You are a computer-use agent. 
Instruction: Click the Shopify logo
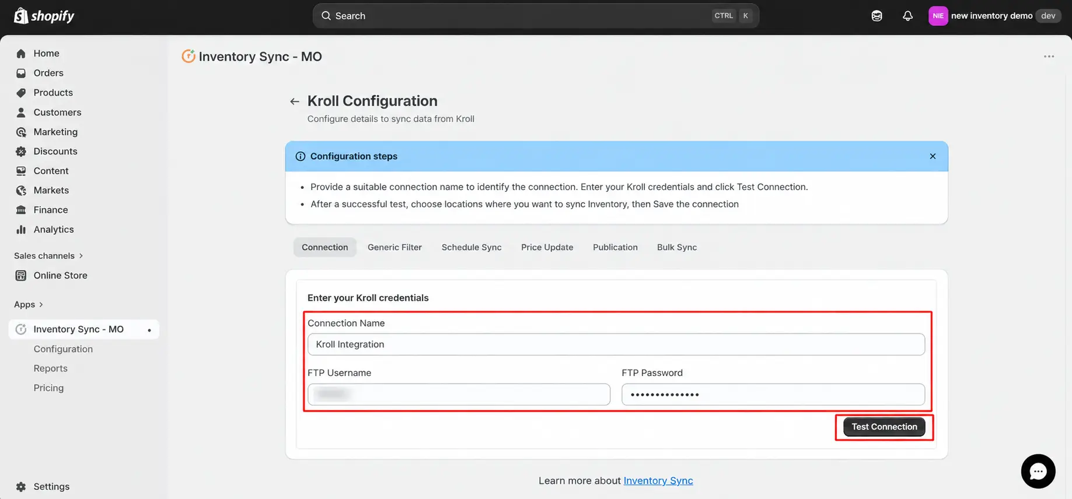tap(44, 16)
